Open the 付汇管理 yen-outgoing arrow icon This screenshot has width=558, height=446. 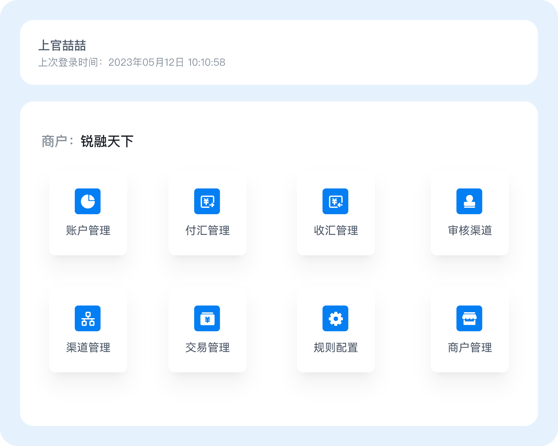click(207, 201)
